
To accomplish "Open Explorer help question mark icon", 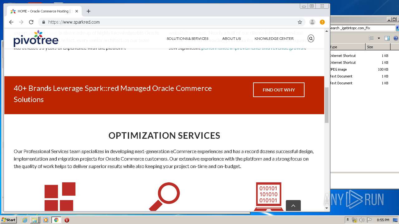I will point(396,38).
